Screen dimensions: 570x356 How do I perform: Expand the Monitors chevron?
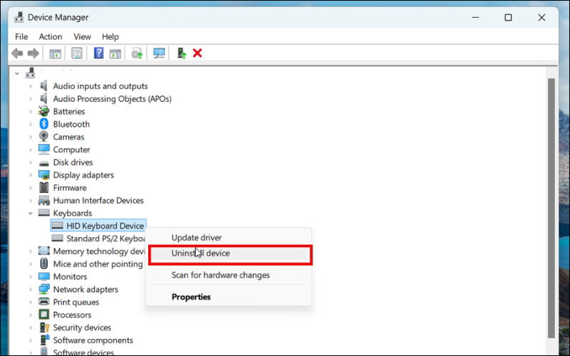tap(31, 277)
